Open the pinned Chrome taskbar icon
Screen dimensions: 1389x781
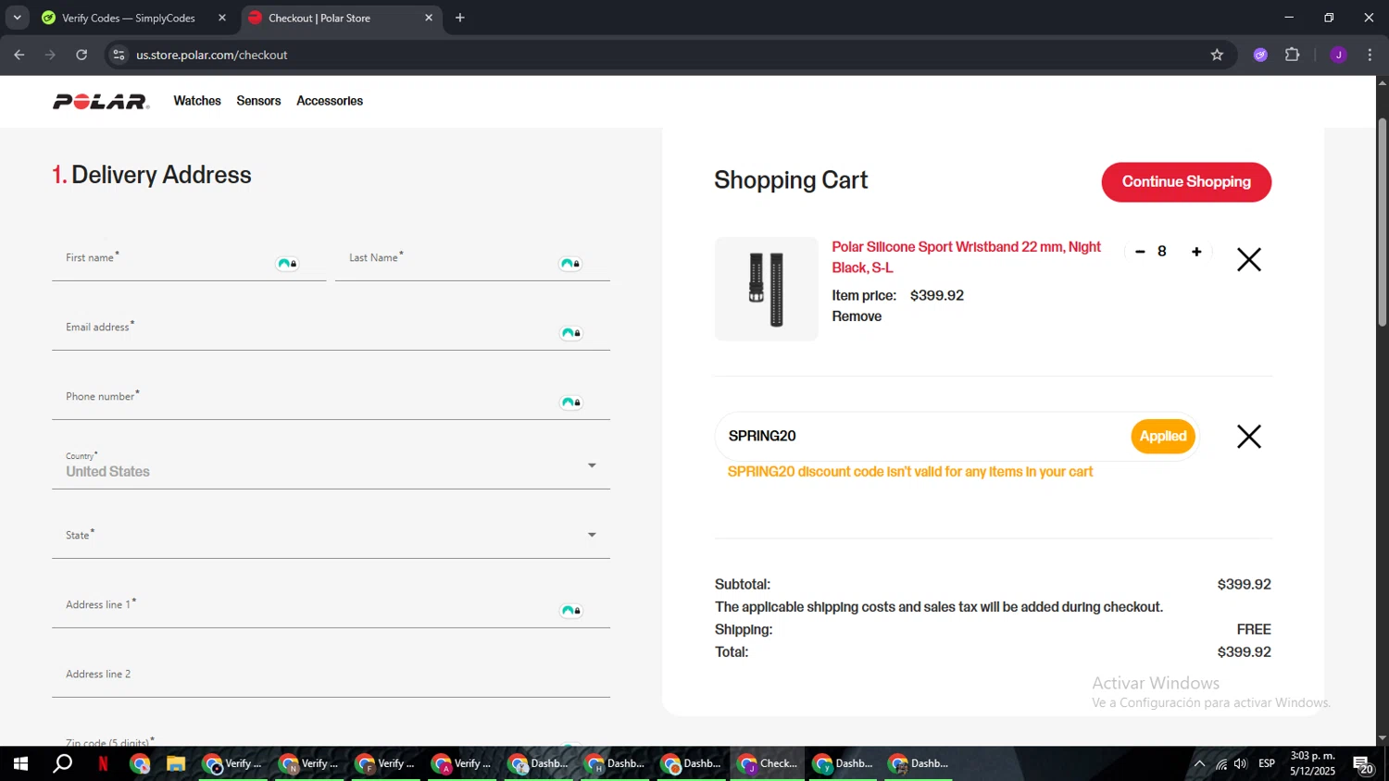click(140, 763)
